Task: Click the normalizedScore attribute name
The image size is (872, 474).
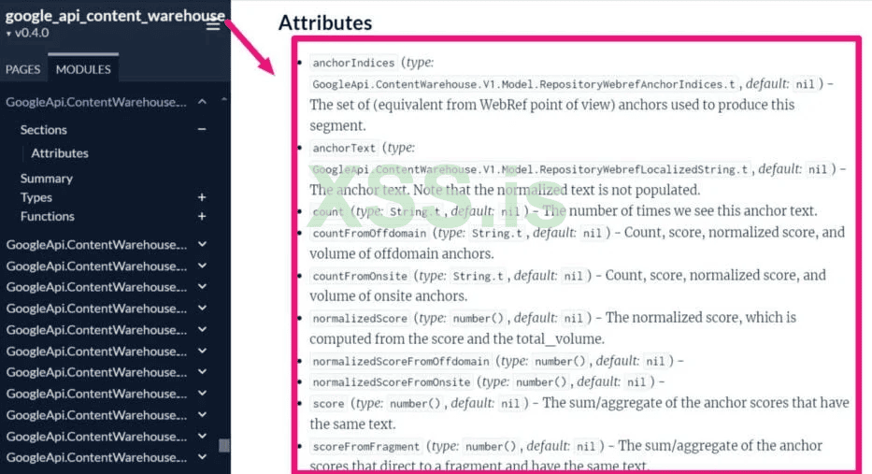Action: [360, 318]
